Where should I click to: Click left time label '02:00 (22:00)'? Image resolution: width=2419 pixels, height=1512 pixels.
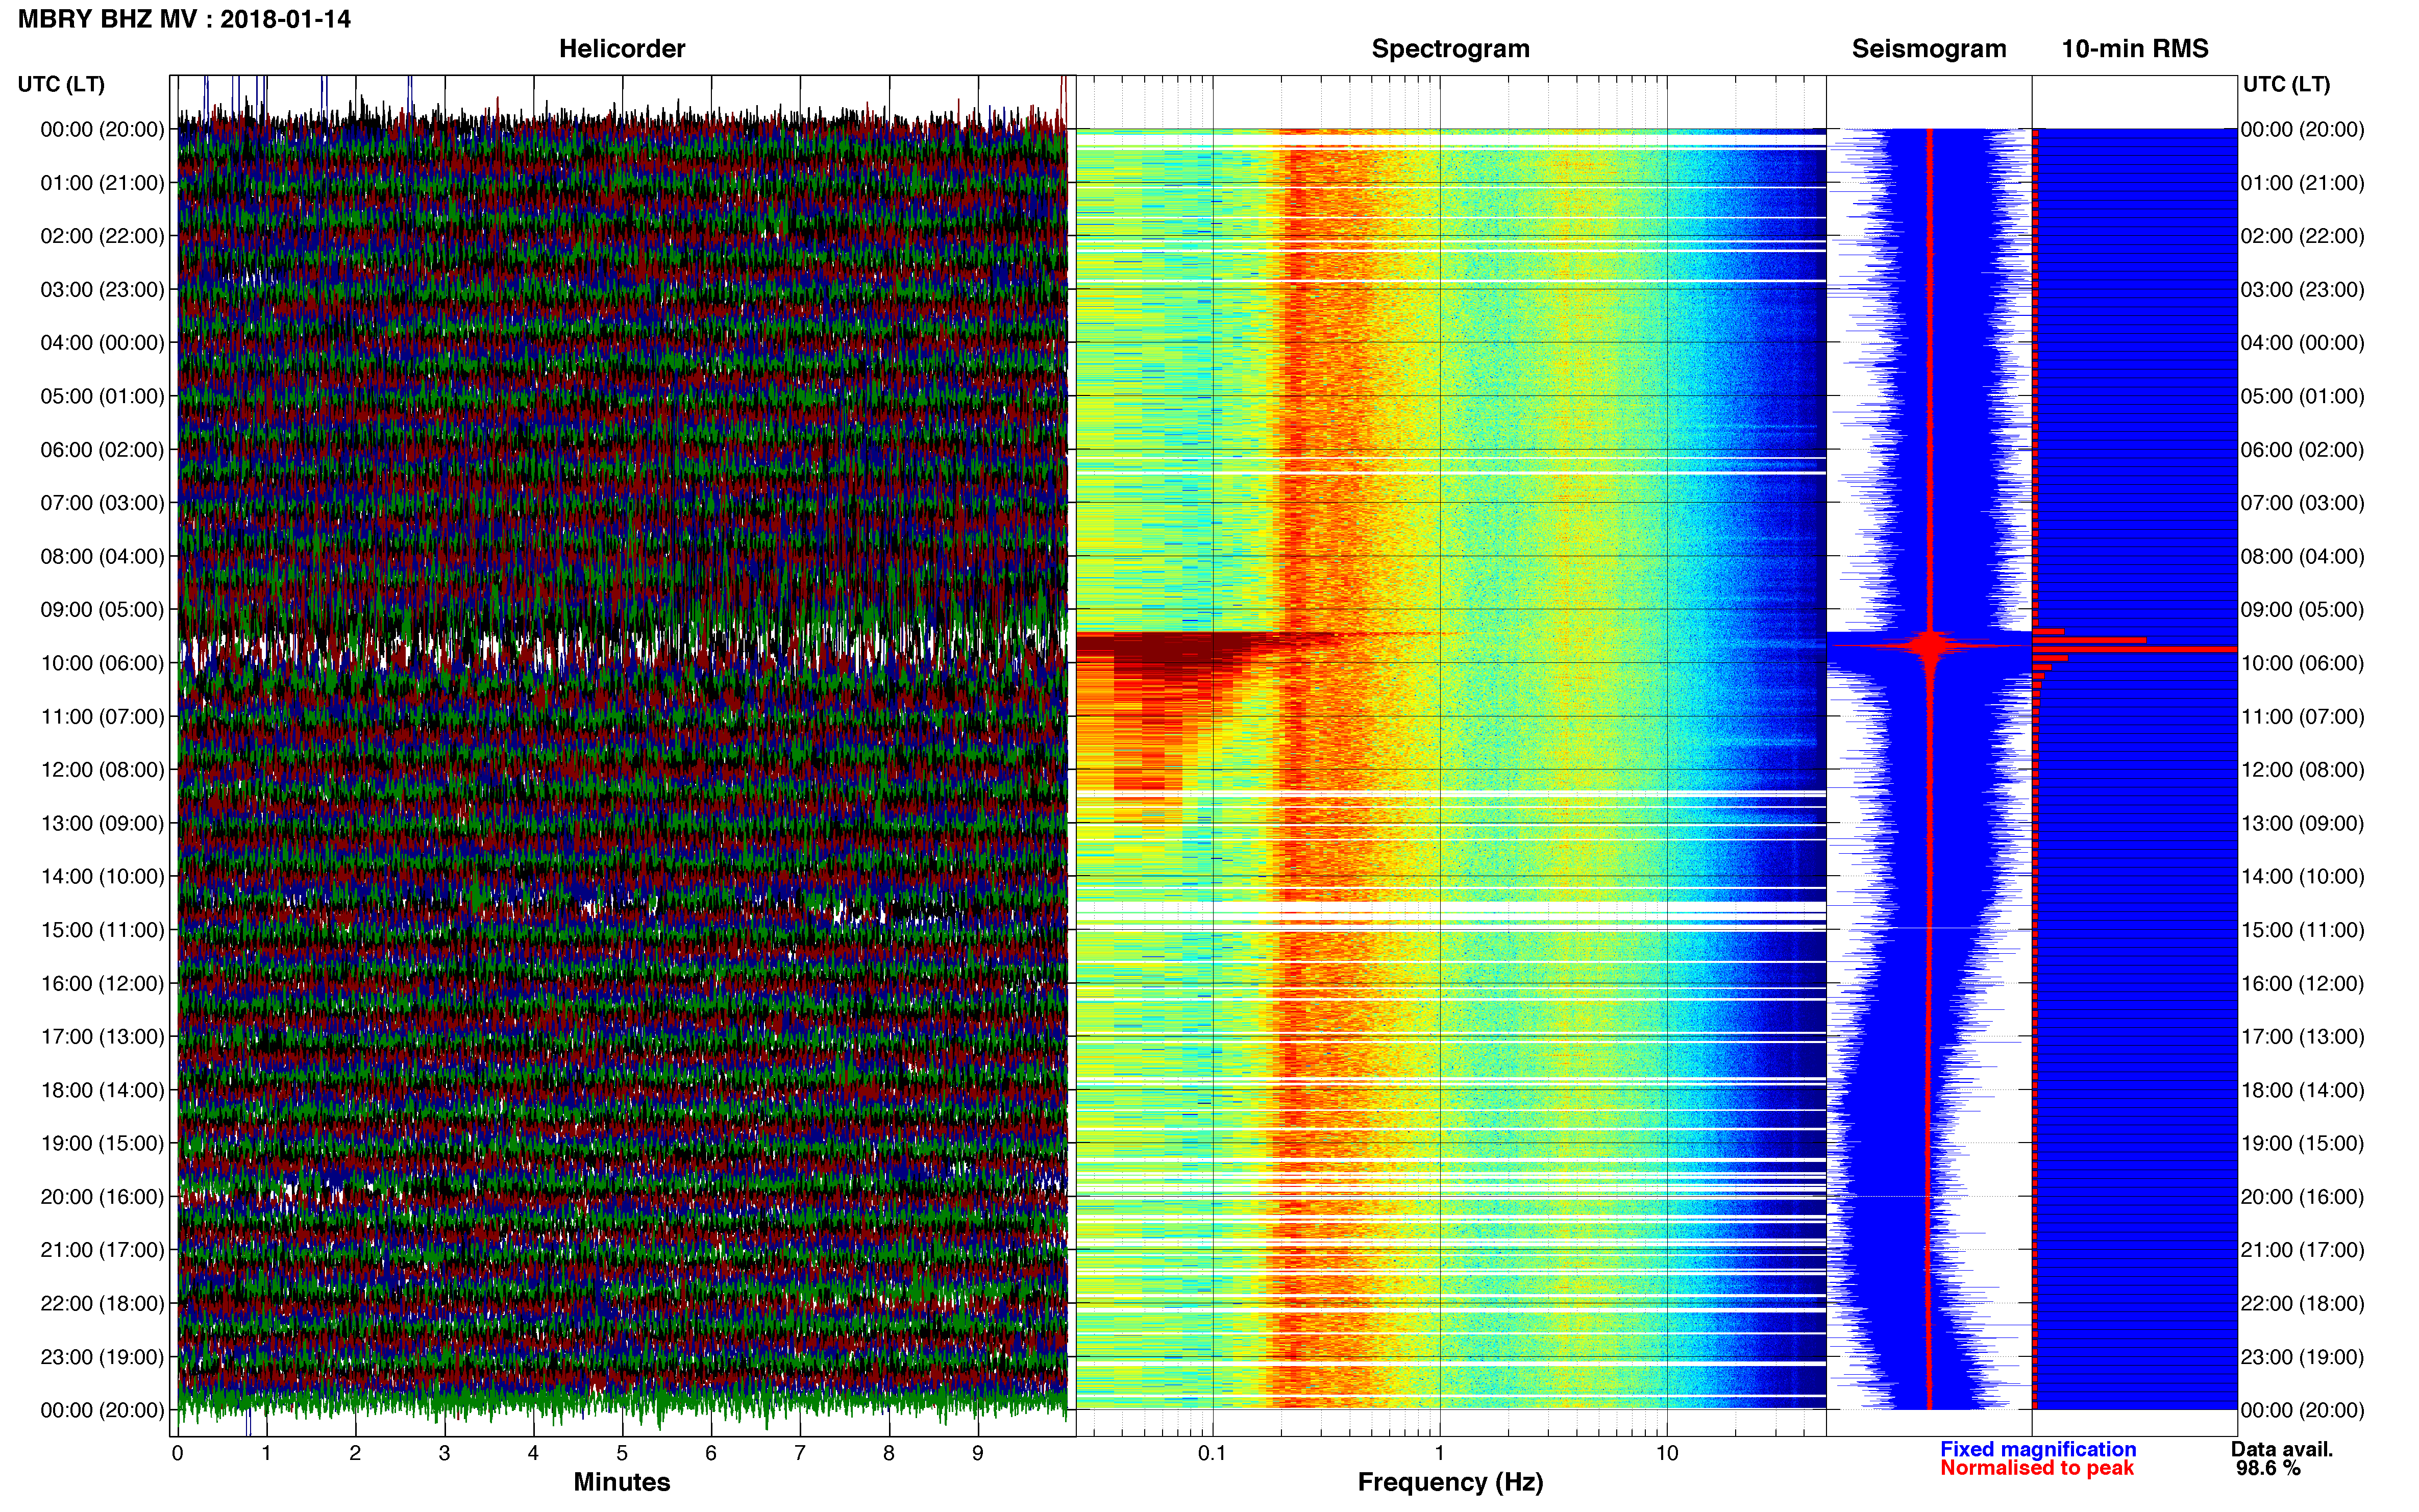(102, 236)
